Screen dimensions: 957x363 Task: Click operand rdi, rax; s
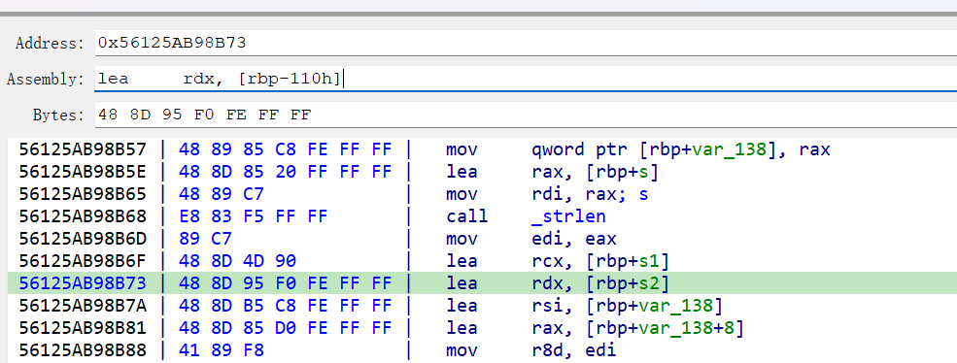pos(590,195)
